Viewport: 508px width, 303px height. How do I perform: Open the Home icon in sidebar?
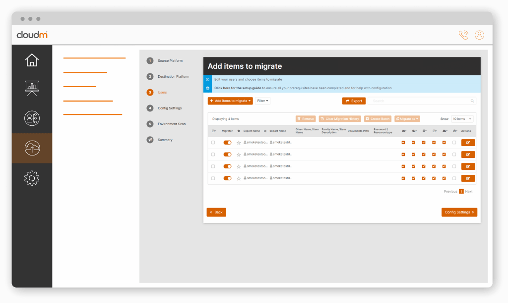(x=32, y=60)
